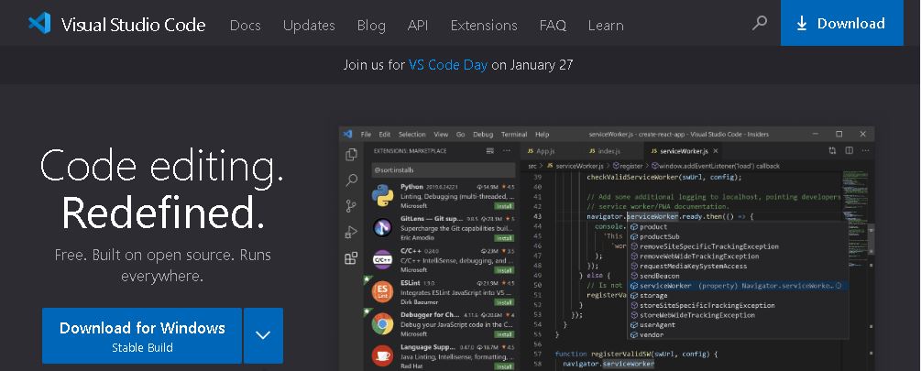The width and height of the screenshot is (921, 371).
Task: Click Download for Windows Stable Build
Action: [x=142, y=335]
